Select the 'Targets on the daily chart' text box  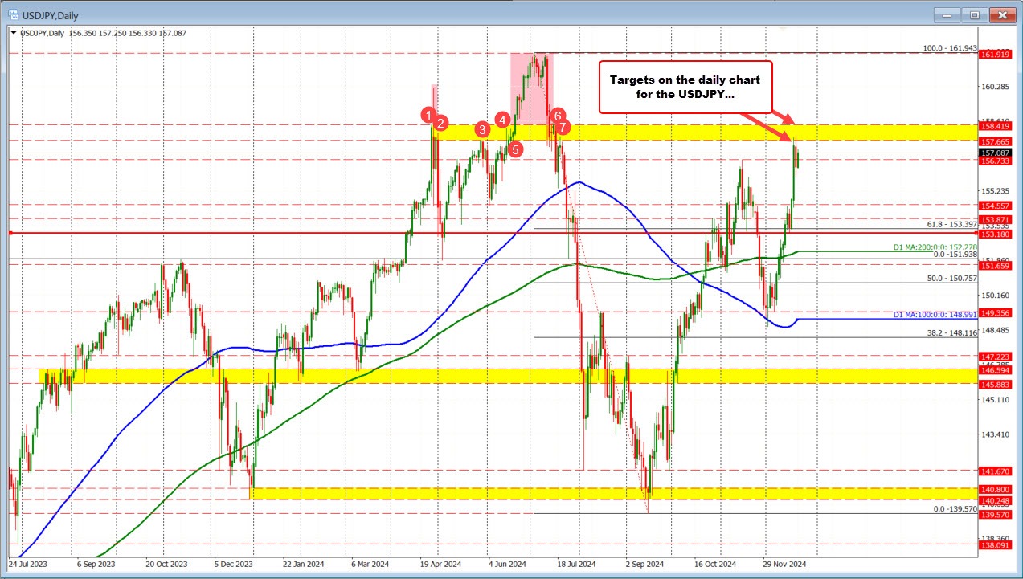tap(685, 87)
